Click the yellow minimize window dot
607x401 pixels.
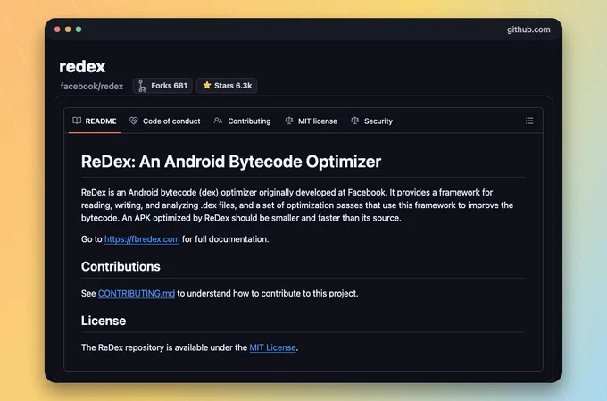68,29
